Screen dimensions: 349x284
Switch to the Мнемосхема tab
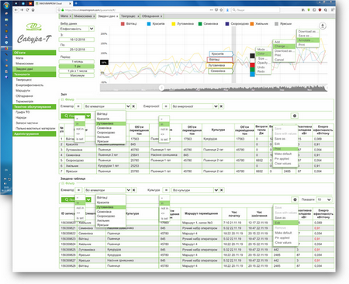coord(83,16)
